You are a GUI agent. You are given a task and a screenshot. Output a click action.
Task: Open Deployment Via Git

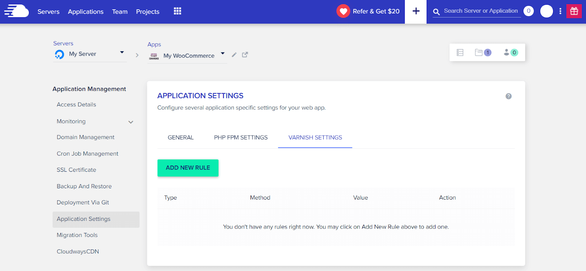83,203
